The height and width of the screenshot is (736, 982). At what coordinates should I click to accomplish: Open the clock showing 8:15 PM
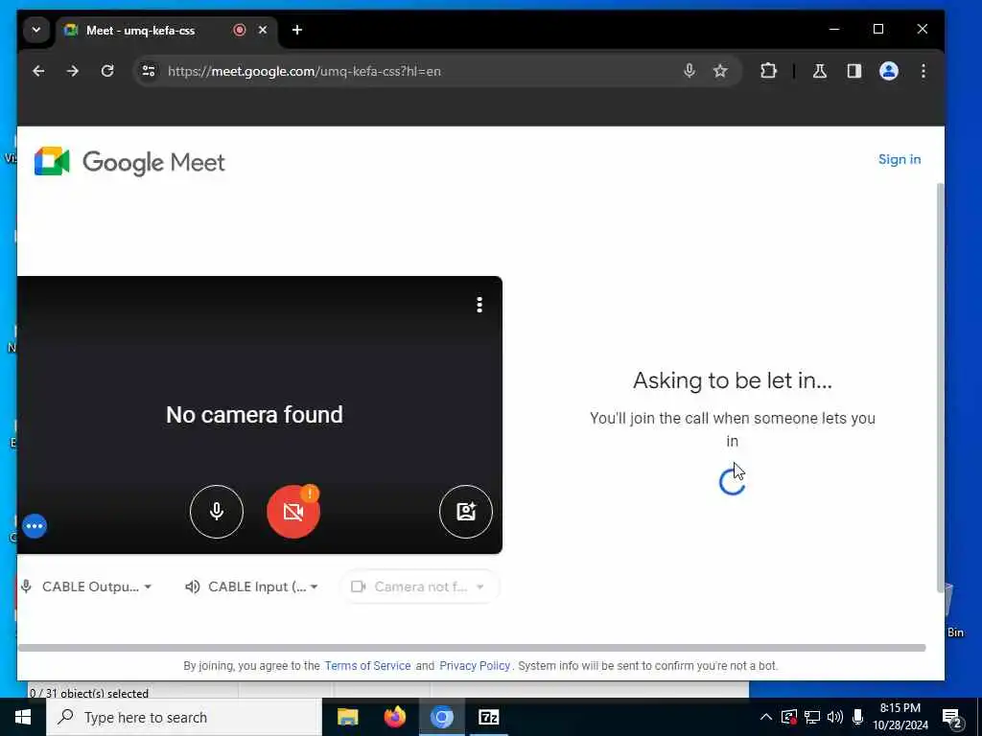900,717
